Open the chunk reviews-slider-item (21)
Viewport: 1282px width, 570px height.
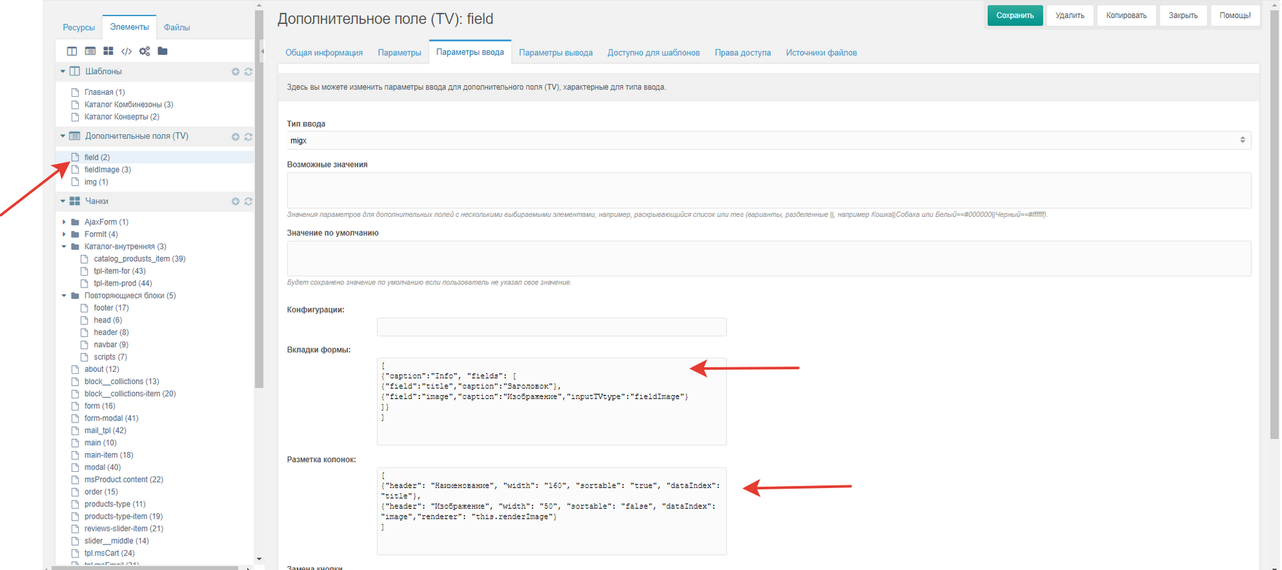[124, 529]
